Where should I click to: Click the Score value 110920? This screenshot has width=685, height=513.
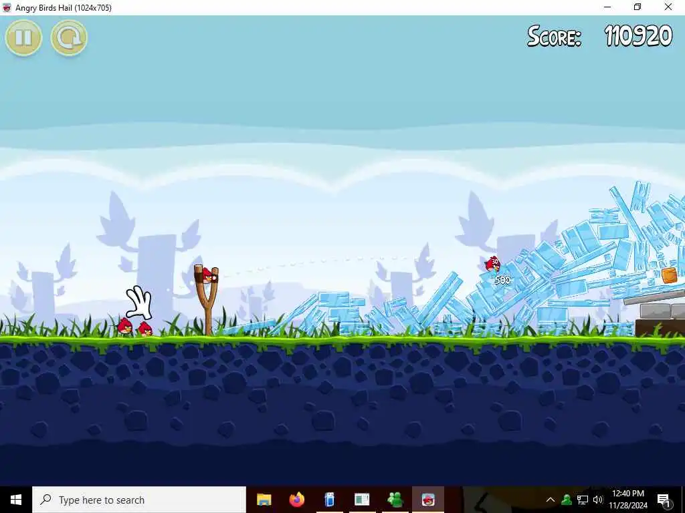(638, 36)
